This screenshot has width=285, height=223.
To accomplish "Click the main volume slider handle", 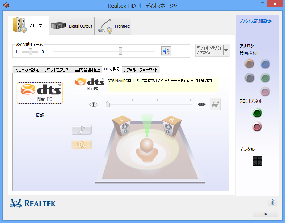I will coord(120,51).
